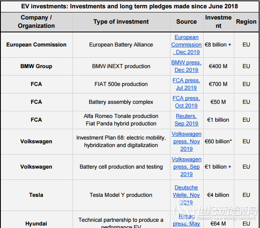Click the EU region in BMW Group row
Viewport: 260px width, 228px height.
(246, 66)
